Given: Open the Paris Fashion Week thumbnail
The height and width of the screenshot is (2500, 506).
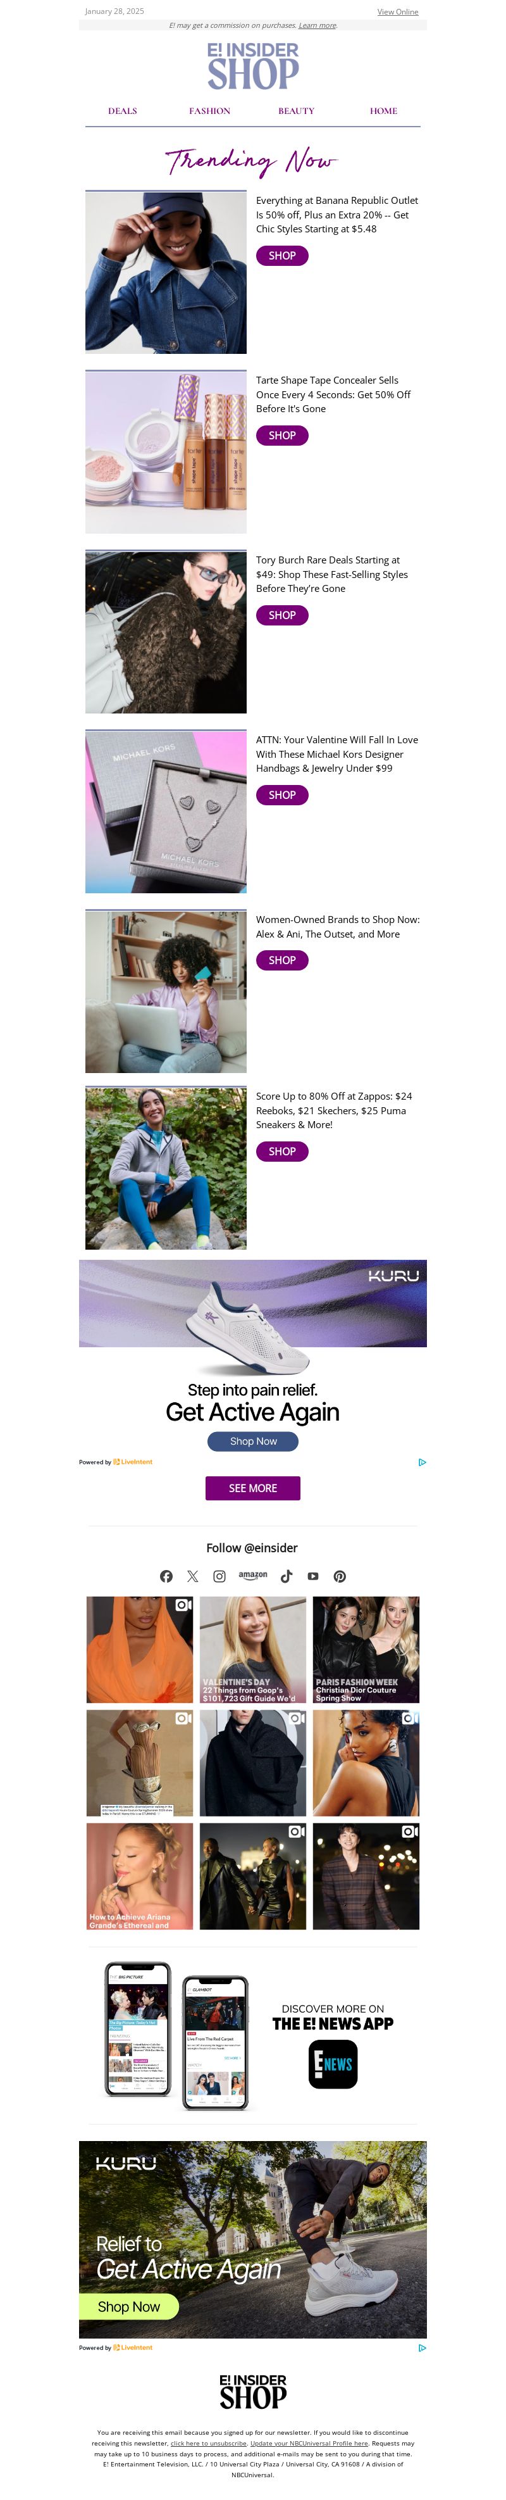Looking at the screenshot, I should click(366, 1649).
